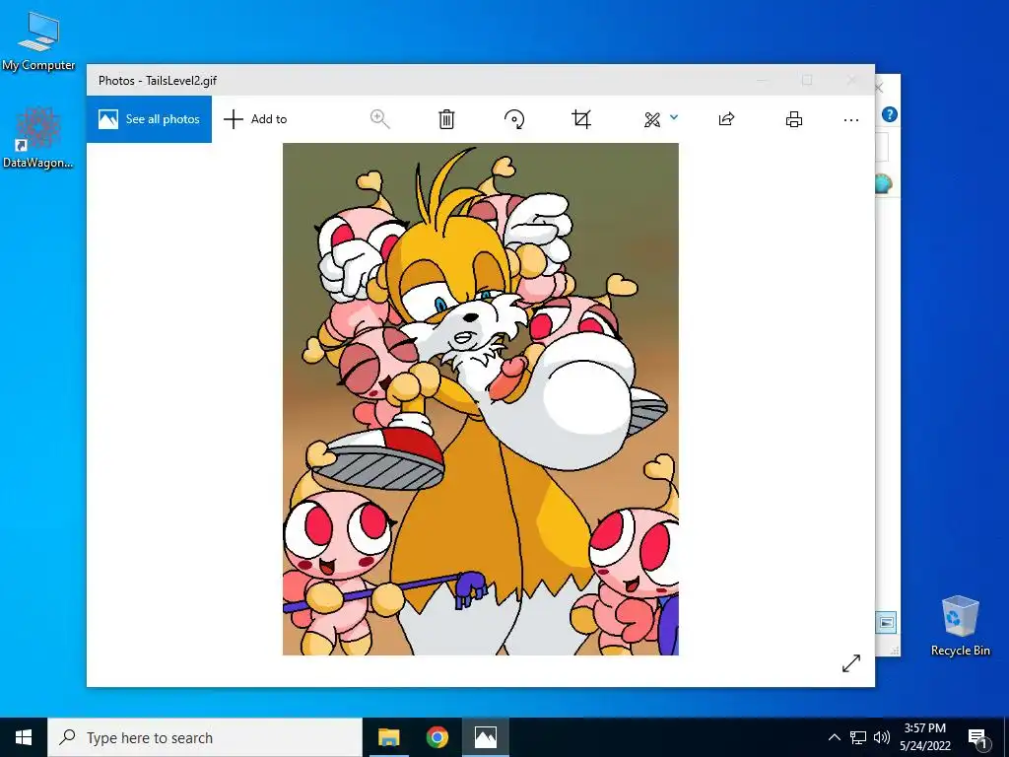Click the network tray icon
The height and width of the screenshot is (757, 1009).
[858, 737]
